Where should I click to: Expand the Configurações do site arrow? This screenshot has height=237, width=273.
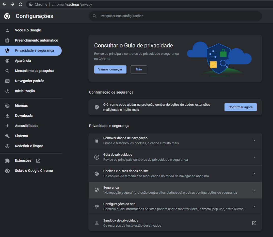click(254, 207)
